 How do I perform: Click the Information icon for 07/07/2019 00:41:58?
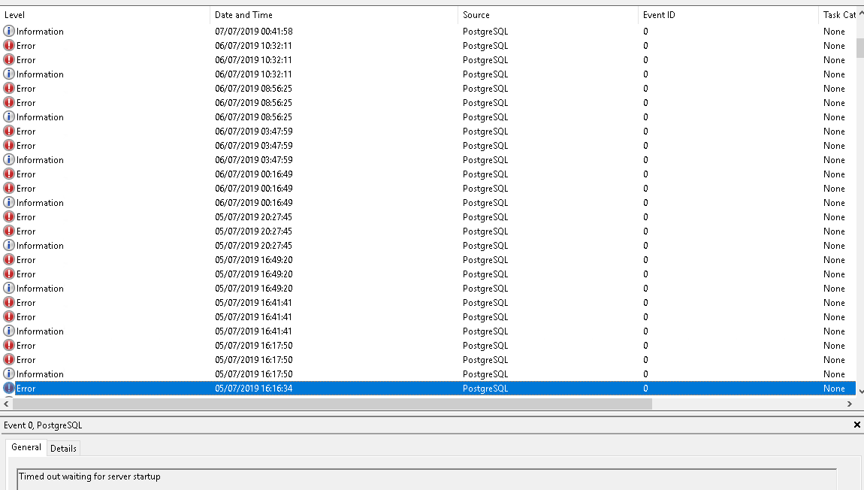(9, 32)
